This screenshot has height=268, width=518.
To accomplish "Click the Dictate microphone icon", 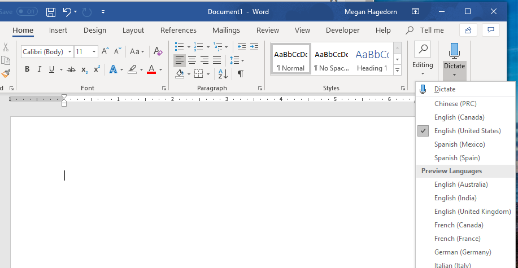I will pos(454,51).
